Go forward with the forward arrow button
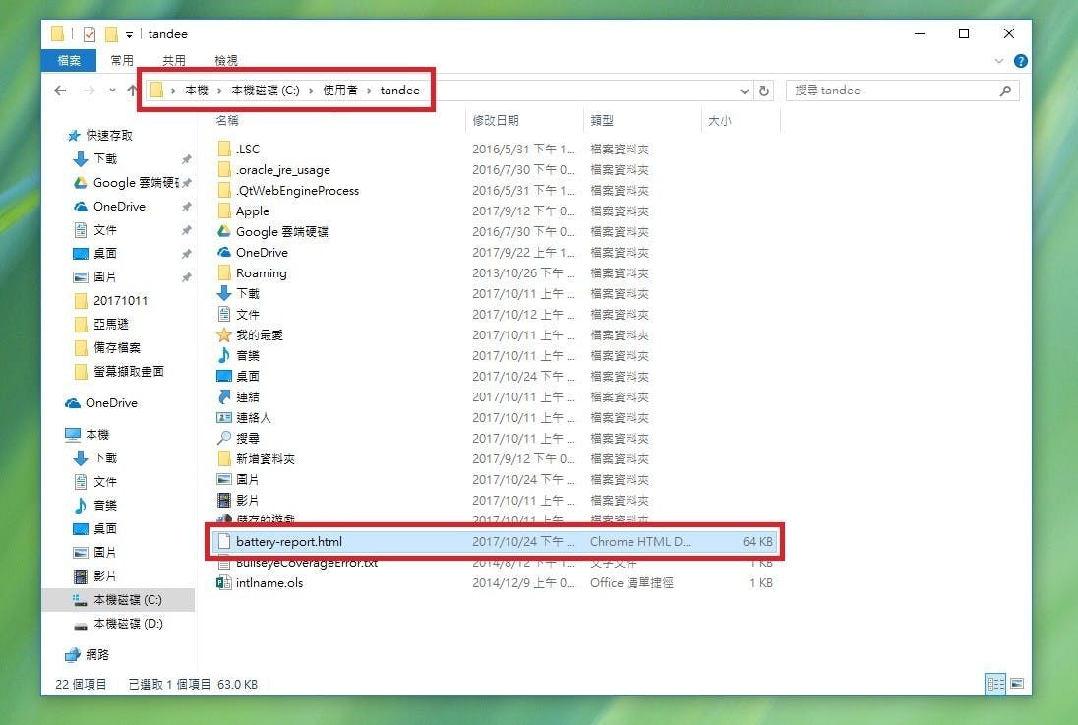 [x=89, y=91]
